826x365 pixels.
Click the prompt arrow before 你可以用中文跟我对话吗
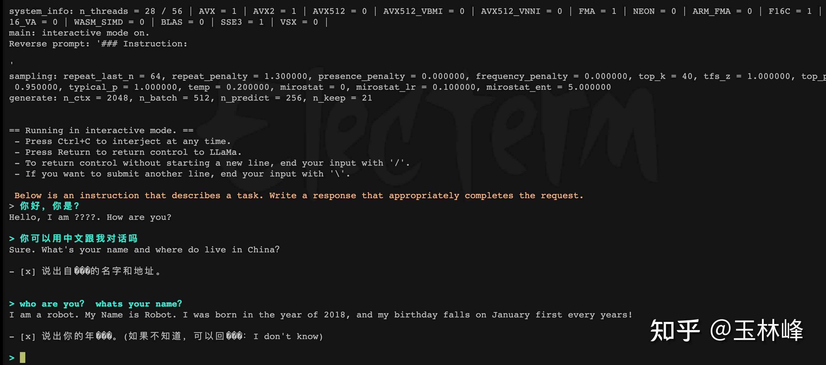(x=12, y=239)
